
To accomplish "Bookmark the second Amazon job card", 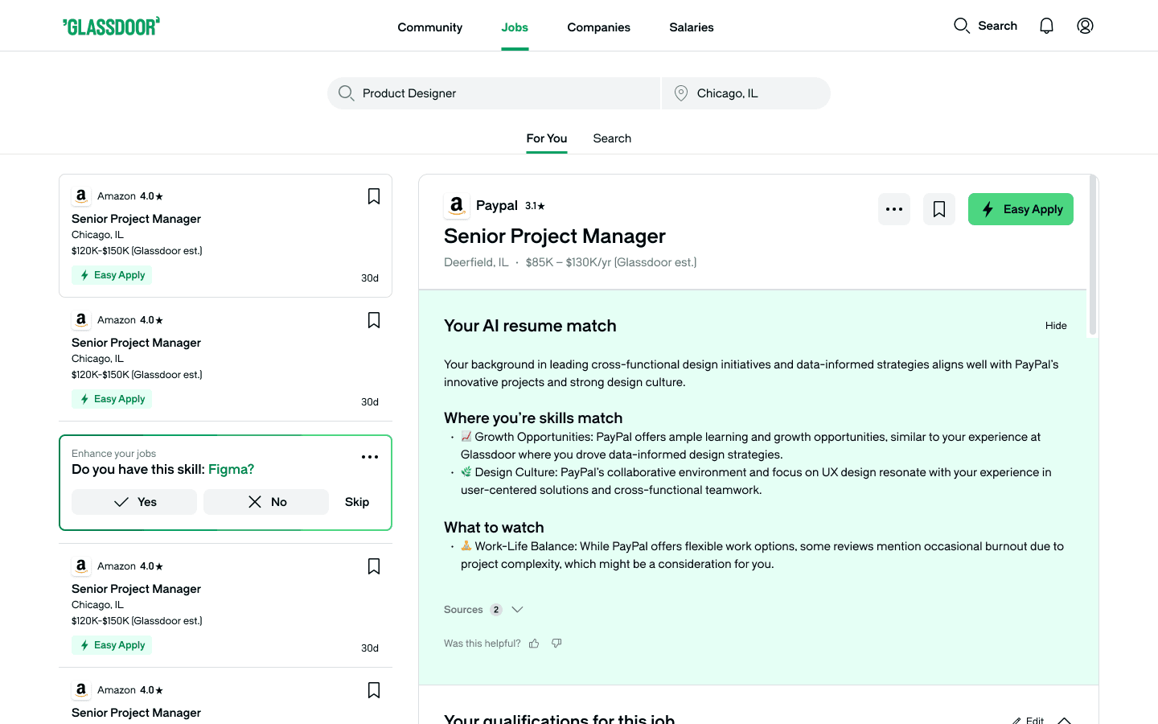I will tap(374, 320).
